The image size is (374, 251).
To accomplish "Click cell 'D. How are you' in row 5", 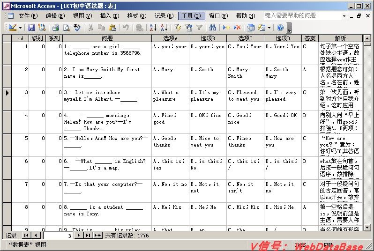I will click(x=283, y=145).
